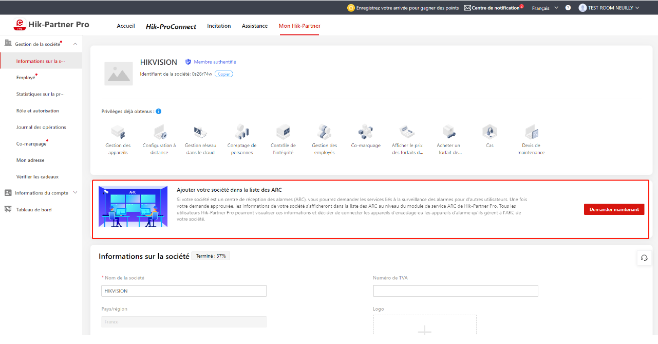Open the headset support widget
658x344 pixels.
point(644,258)
